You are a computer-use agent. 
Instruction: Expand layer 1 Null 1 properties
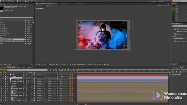pos(4,75)
